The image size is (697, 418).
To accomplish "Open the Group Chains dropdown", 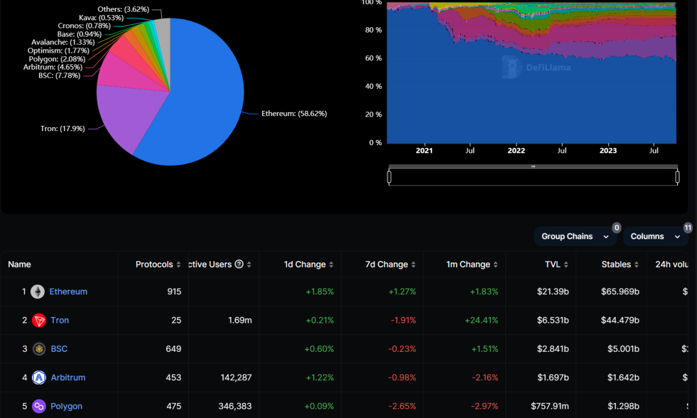I will (575, 236).
